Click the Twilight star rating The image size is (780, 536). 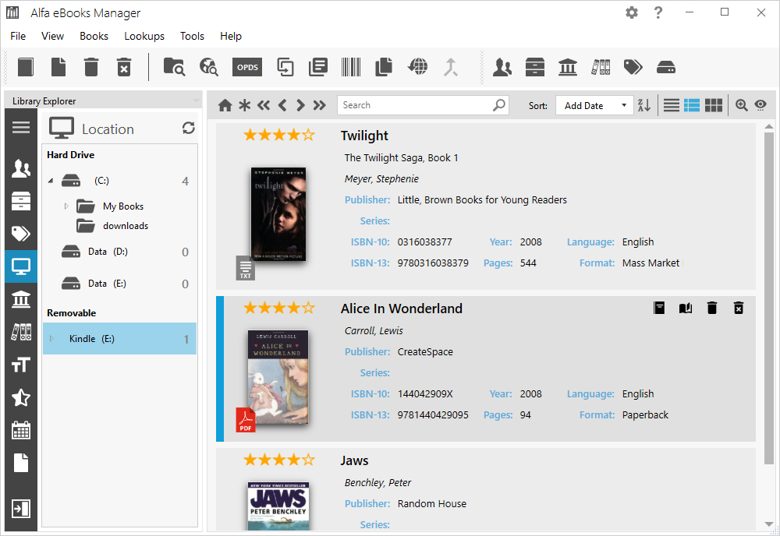tap(279, 135)
